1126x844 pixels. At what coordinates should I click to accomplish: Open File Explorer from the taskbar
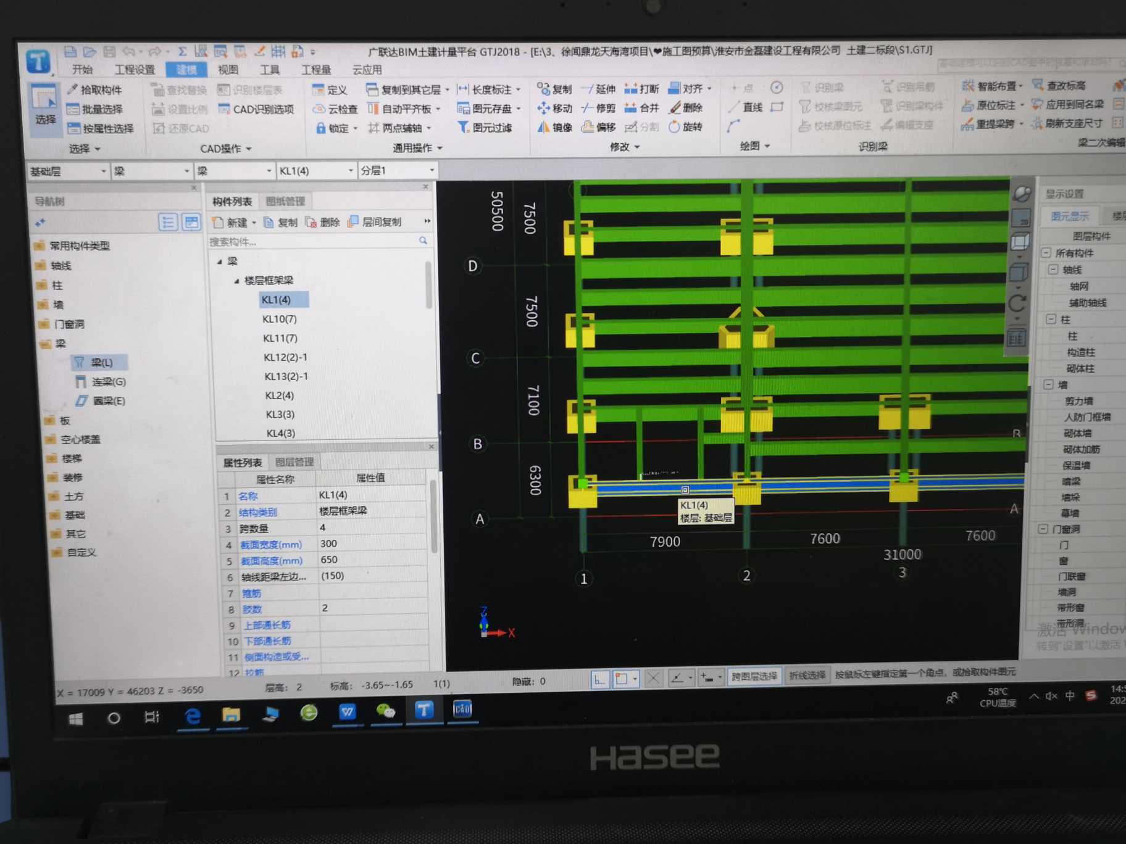231,714
